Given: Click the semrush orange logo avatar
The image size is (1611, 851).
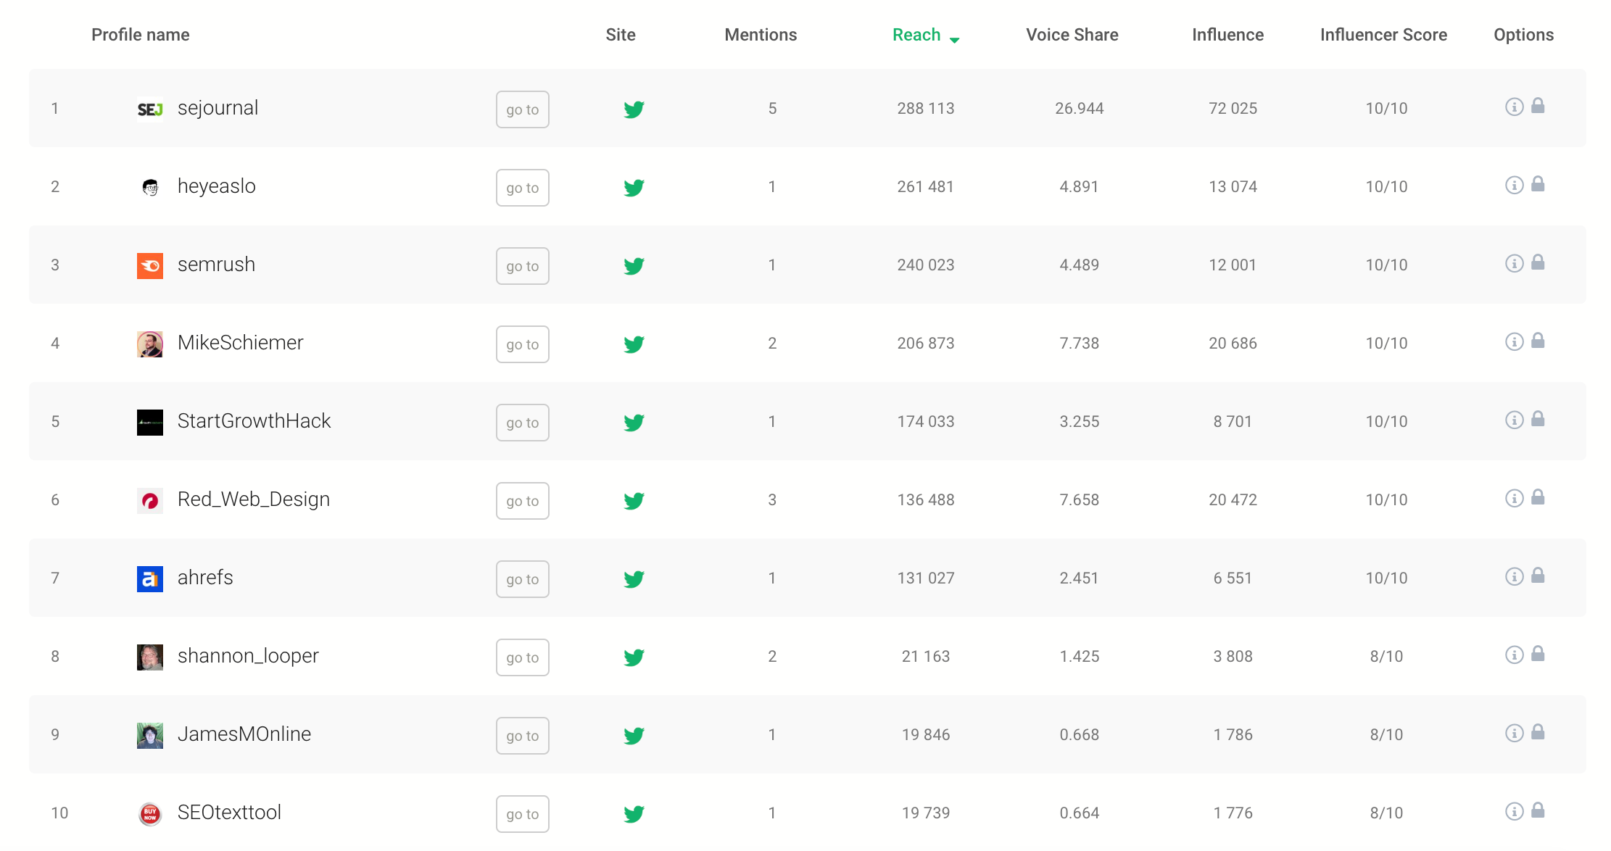Looking at the screenshot, I should click(150, 266).
